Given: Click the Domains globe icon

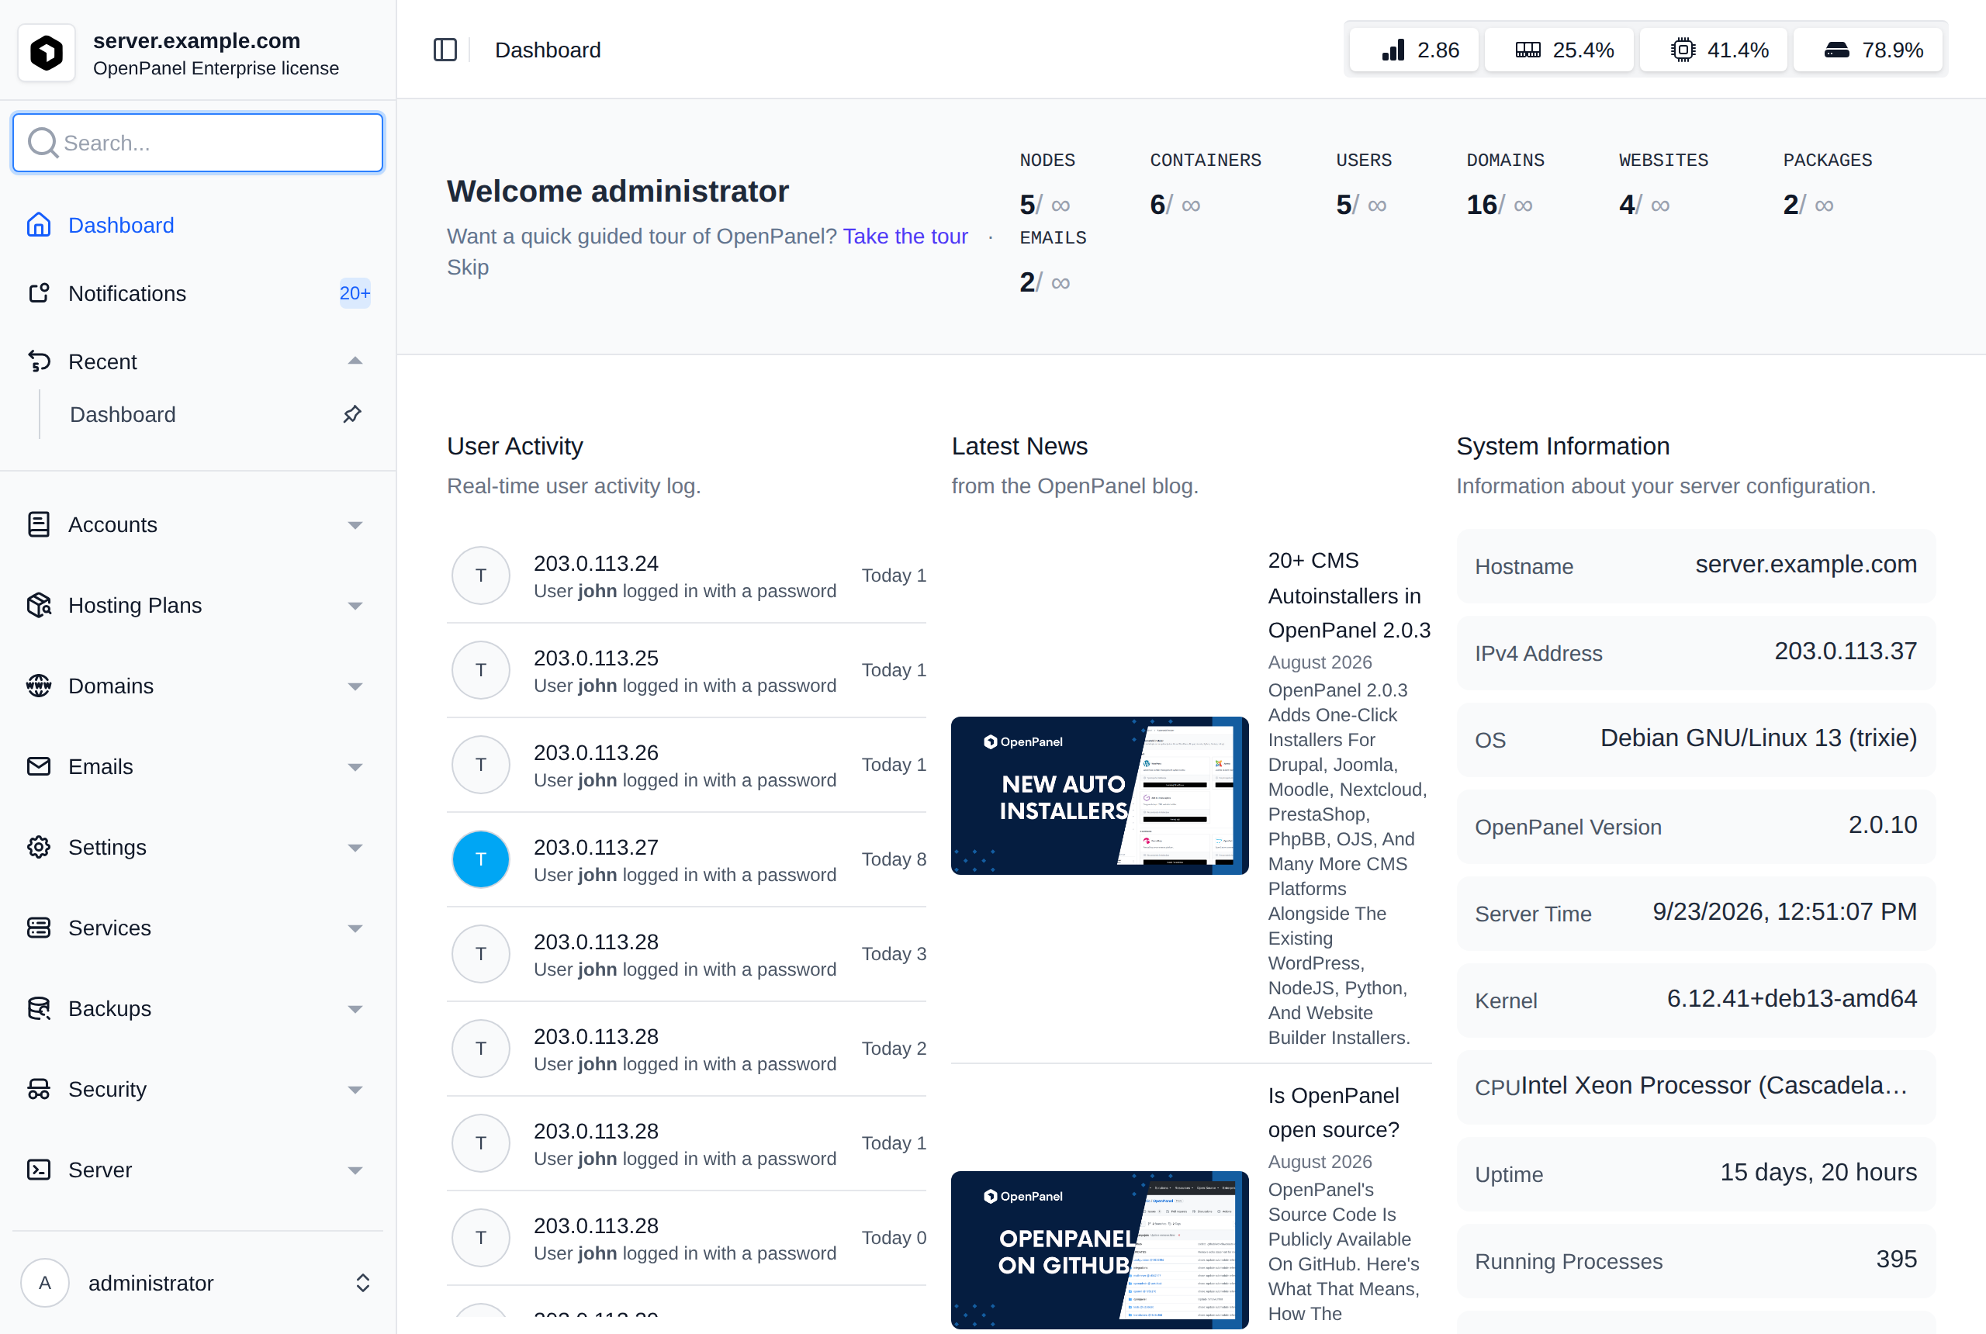Looking at the screenshot, I should coord(39,686).
